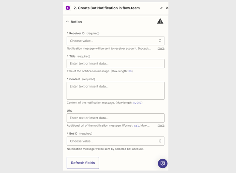Click the 'URL' field label
236x173 pixels.
[70, 110]
